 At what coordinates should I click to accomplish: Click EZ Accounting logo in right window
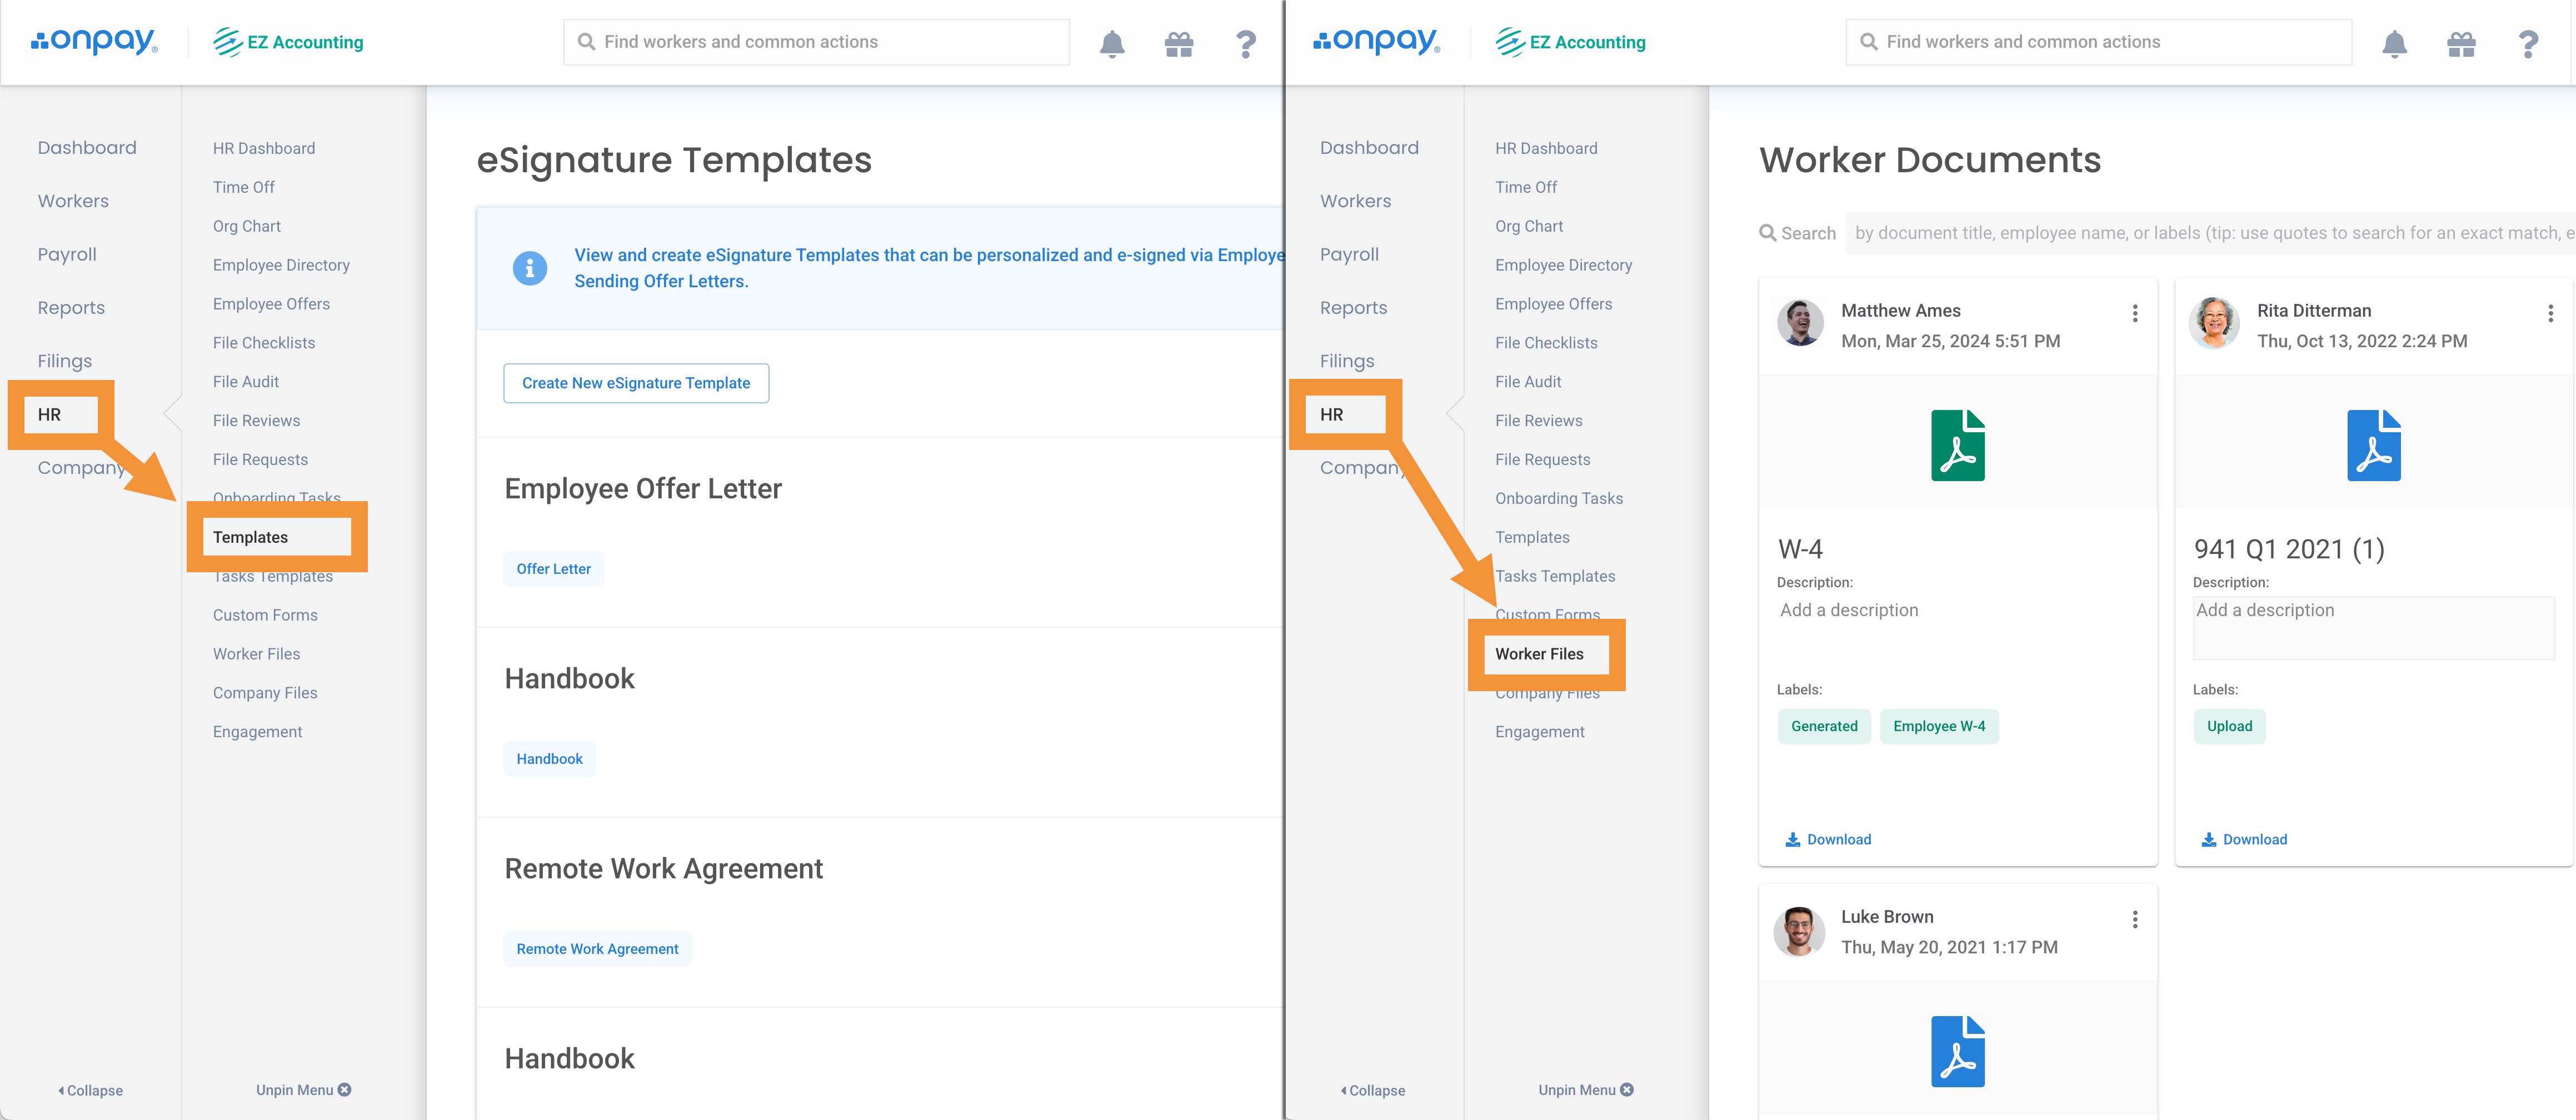[1570, 42]
